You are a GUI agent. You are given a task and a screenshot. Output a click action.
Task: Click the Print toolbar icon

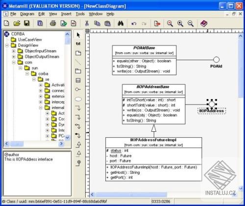tap(53, 23)
